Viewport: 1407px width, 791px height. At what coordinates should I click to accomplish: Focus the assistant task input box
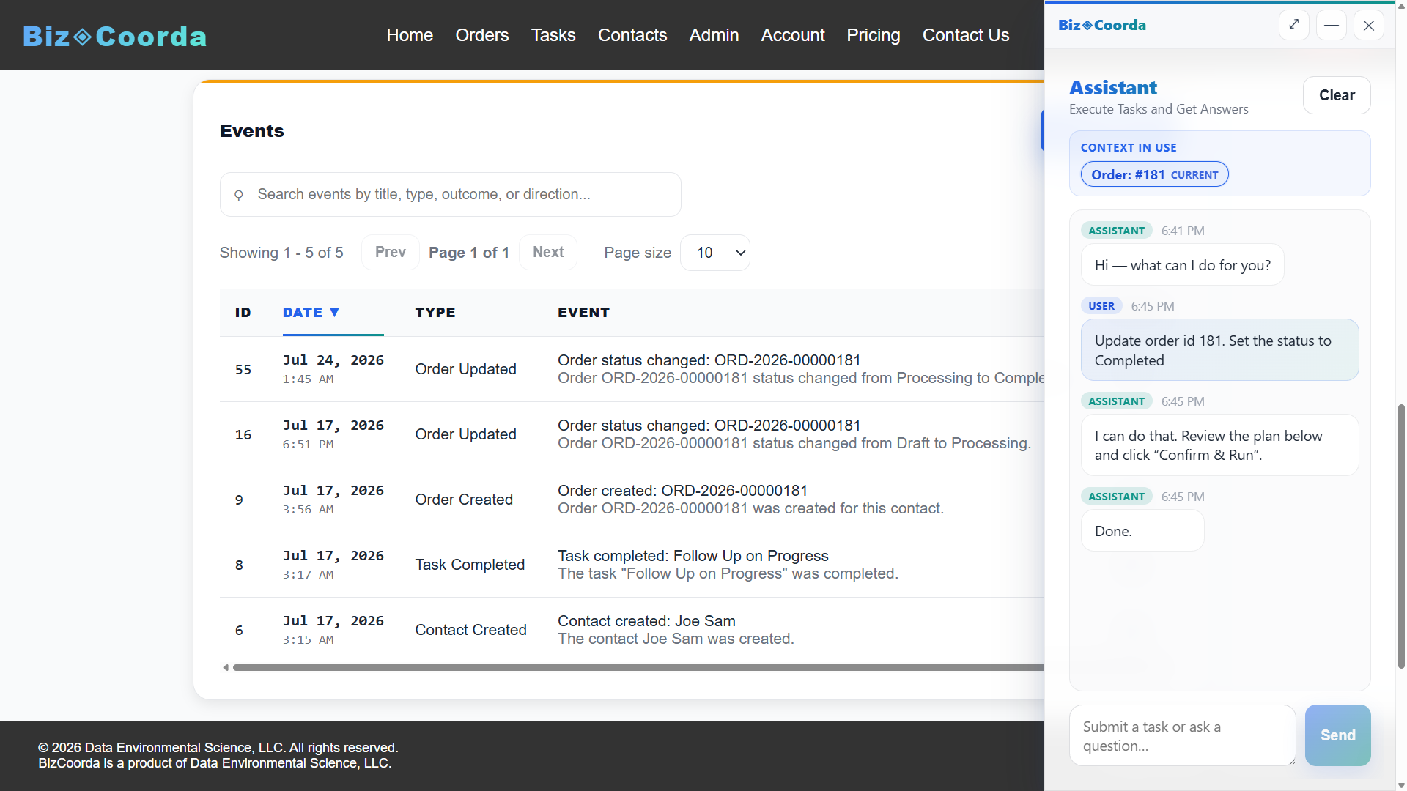[1182, 735]
